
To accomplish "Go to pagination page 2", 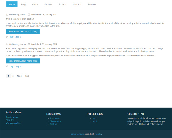I will pos(13,76).
